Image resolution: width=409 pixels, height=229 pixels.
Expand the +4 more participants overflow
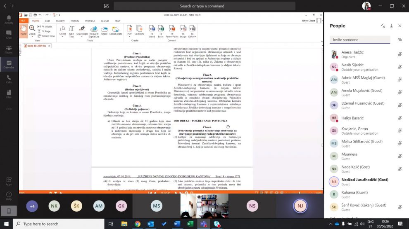point(32,206)
